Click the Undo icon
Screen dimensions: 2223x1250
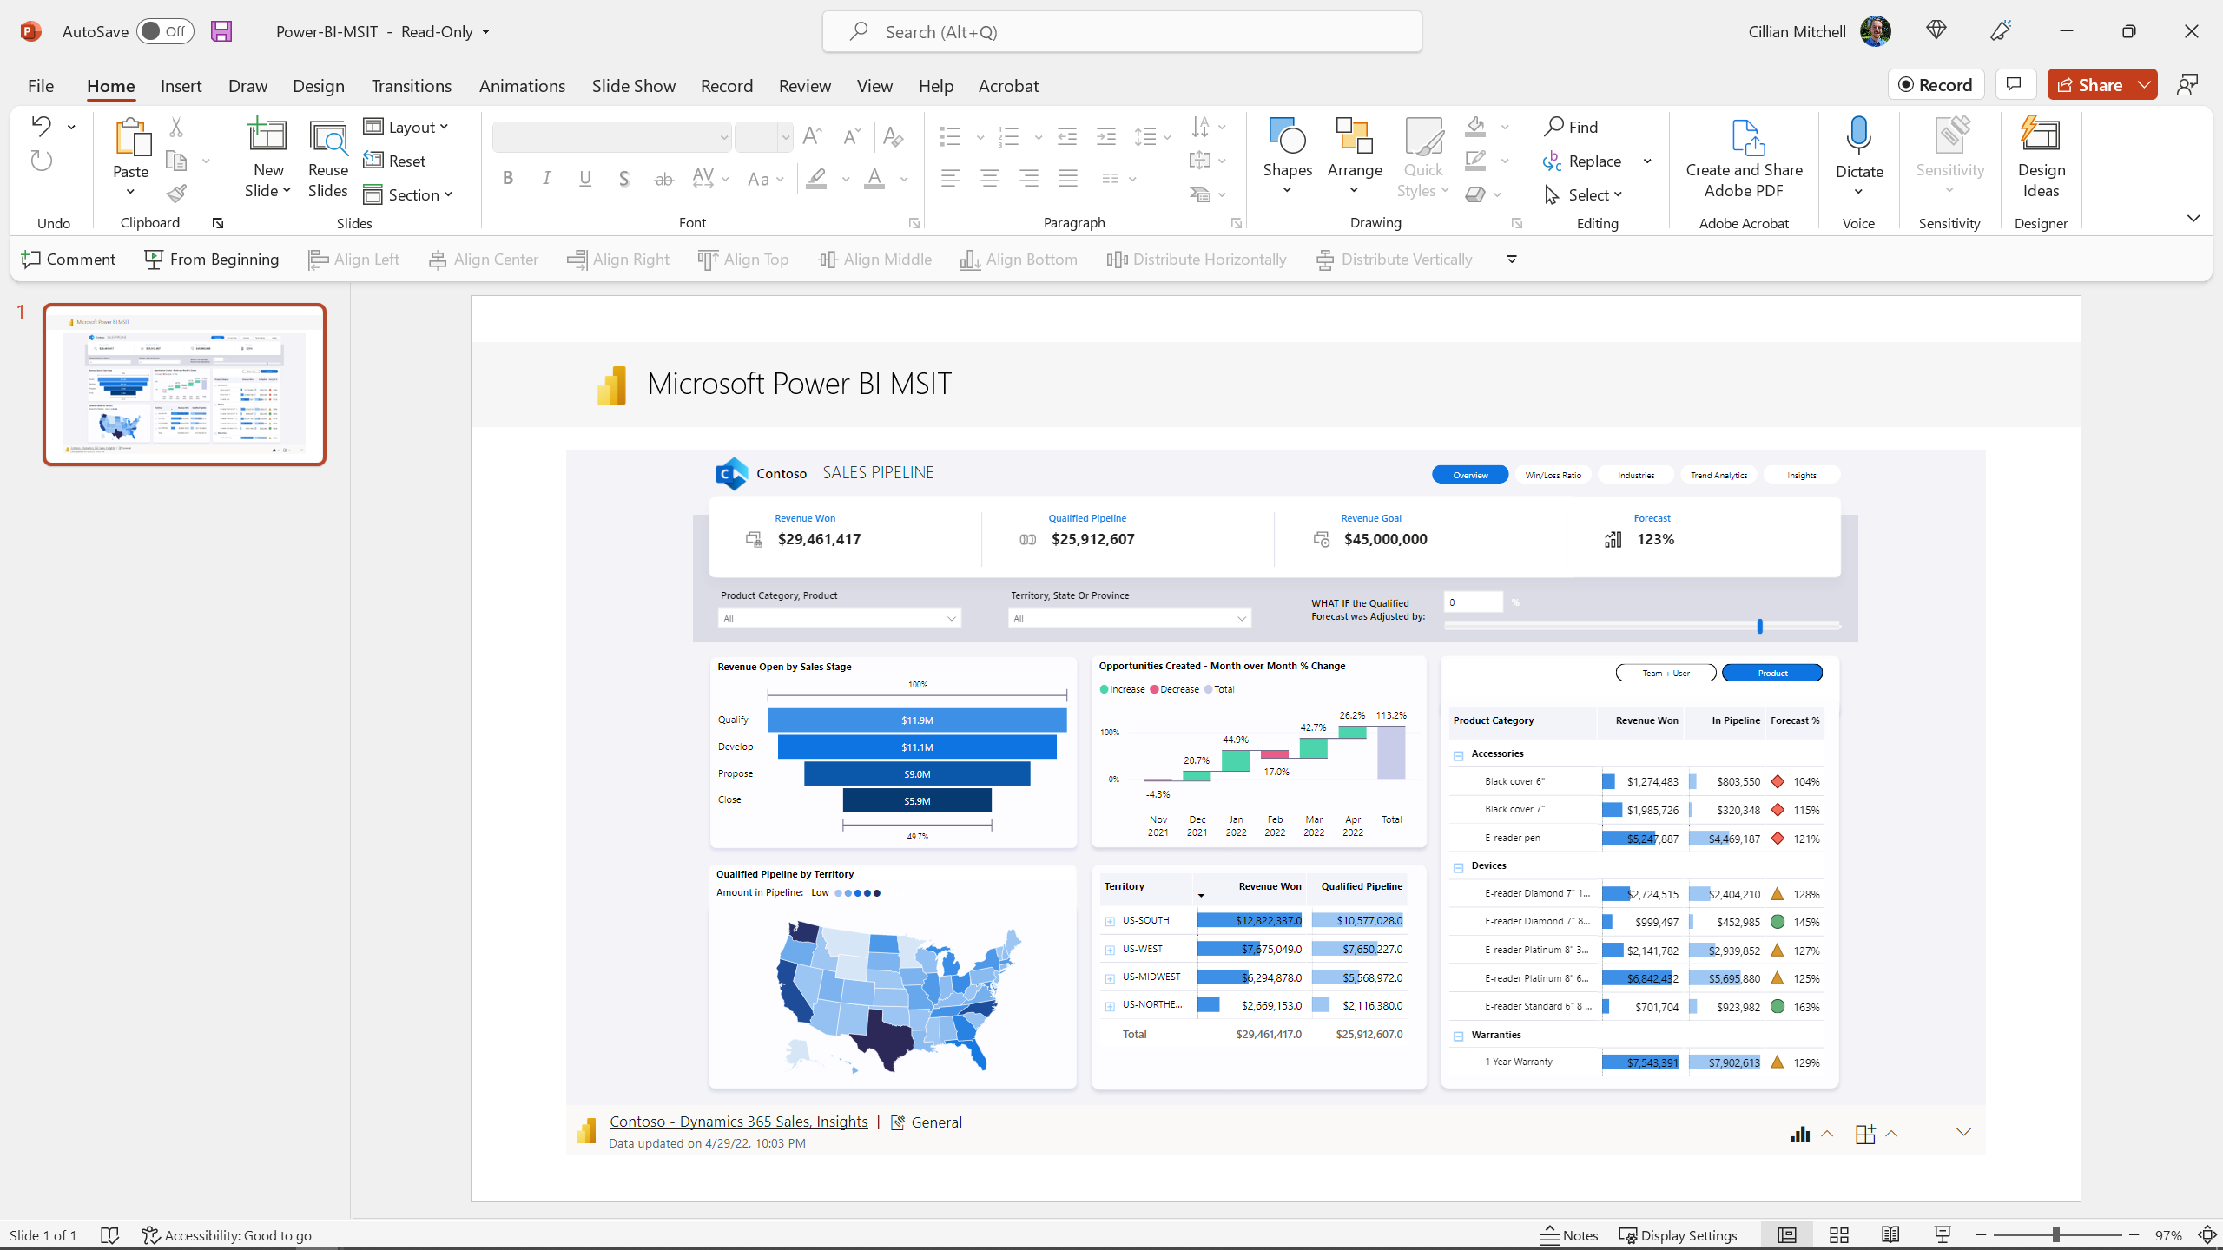[x=40, y=126]
